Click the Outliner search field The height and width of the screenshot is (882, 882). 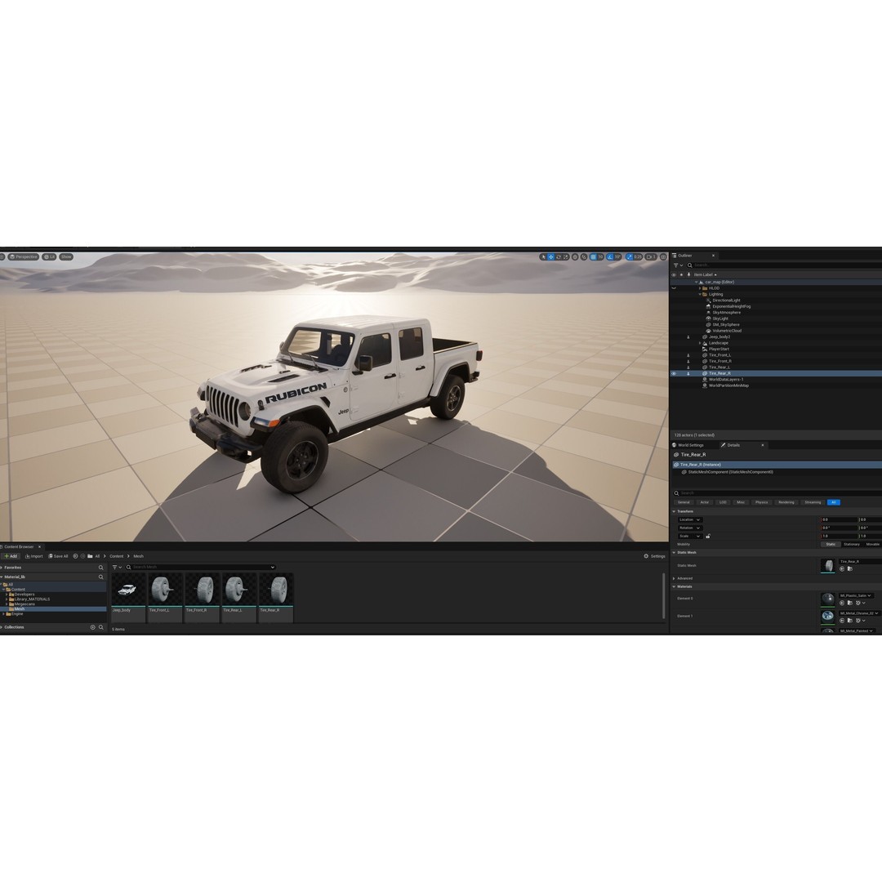785,265
